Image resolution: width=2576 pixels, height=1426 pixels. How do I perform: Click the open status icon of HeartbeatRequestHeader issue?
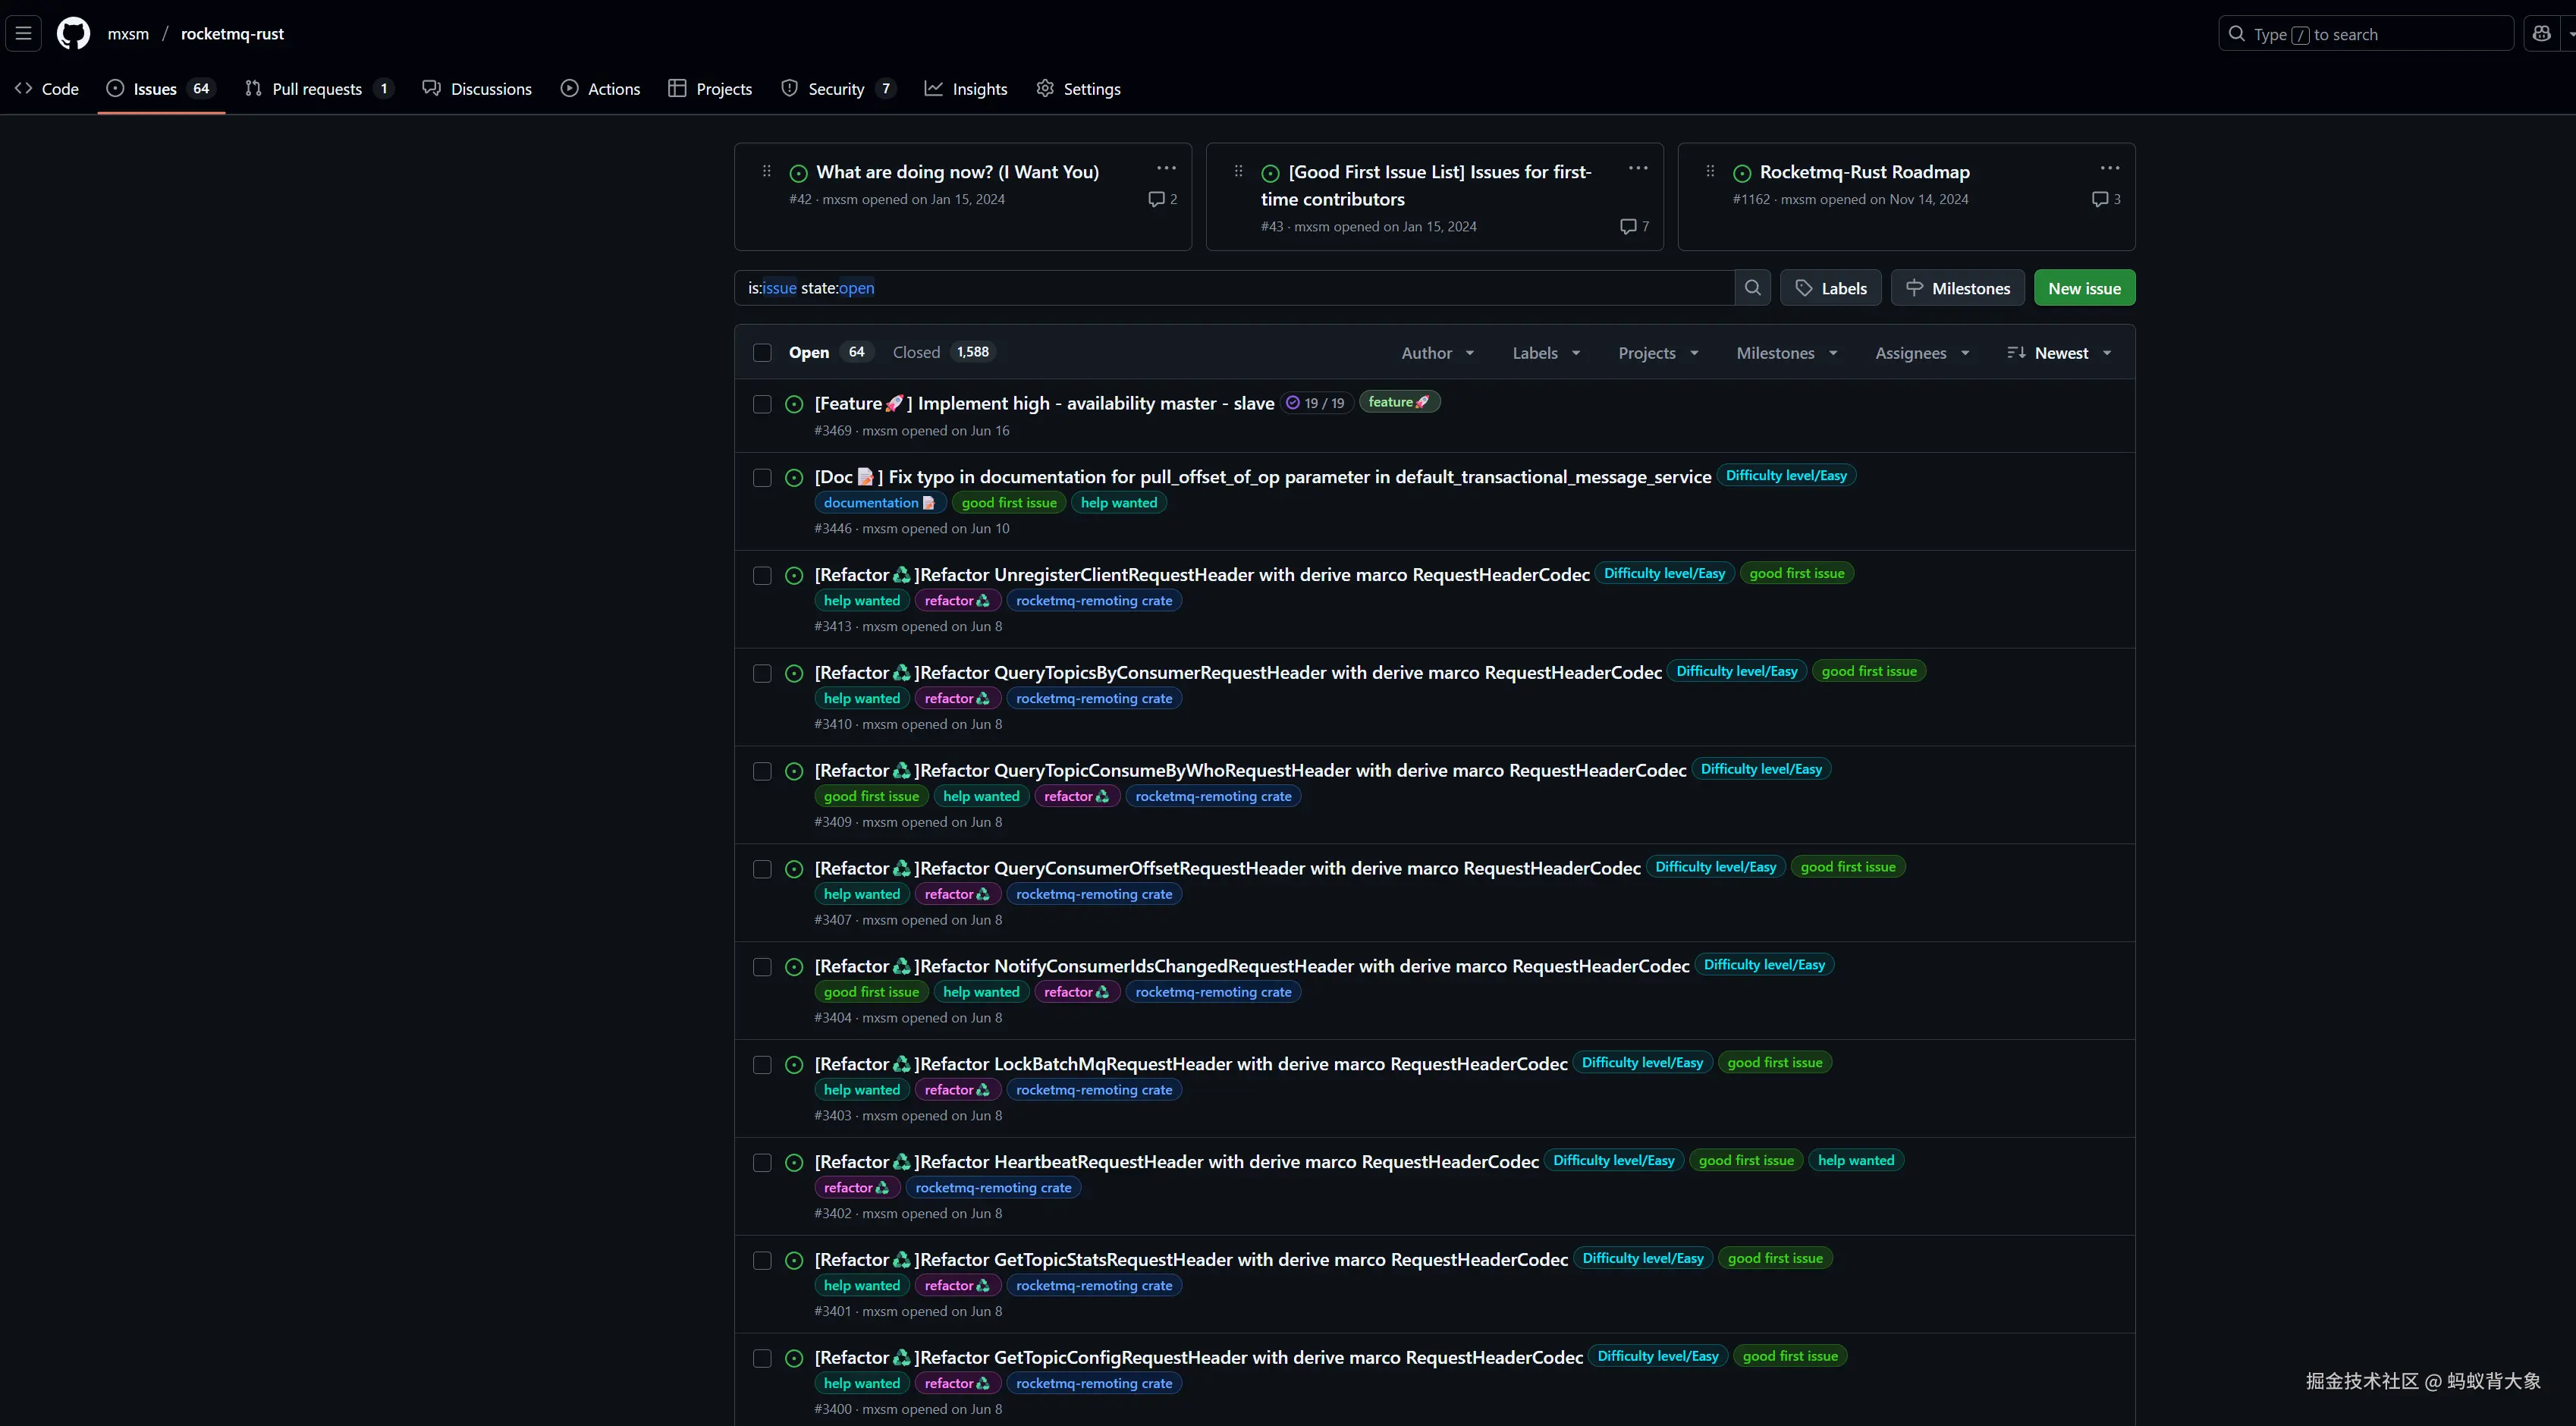point(794,1163)
